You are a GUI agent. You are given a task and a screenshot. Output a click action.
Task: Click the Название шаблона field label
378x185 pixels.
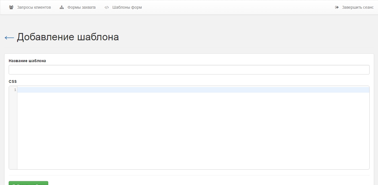[27, 61]
